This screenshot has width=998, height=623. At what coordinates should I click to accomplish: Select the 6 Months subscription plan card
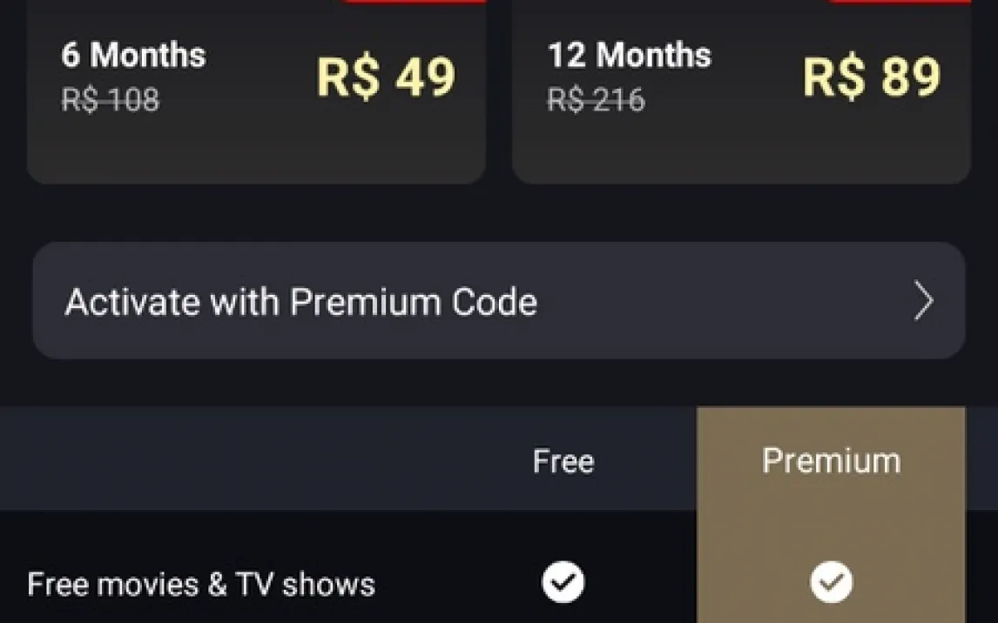tap(256, 139)
